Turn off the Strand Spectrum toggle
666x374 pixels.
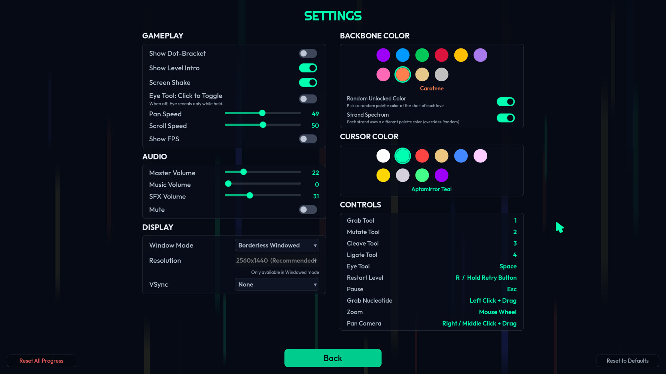coord(506,118)
